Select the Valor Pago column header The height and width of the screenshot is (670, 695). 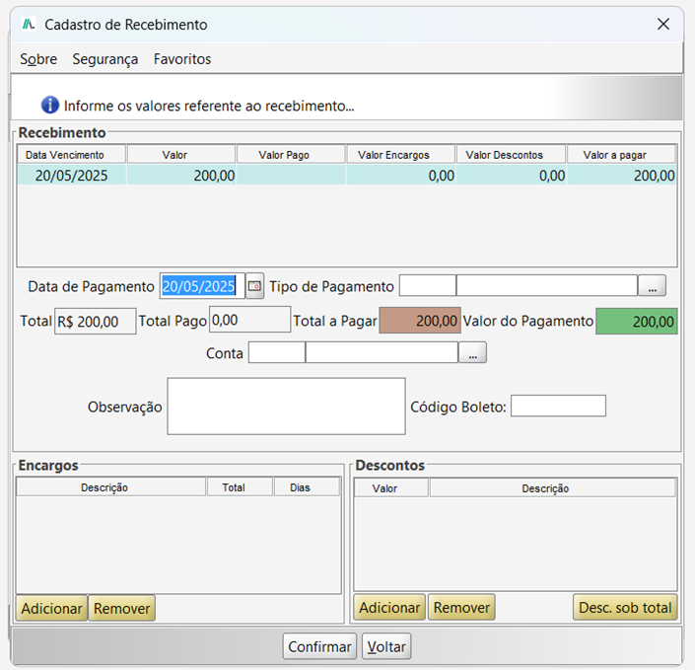tap(291, 154)
